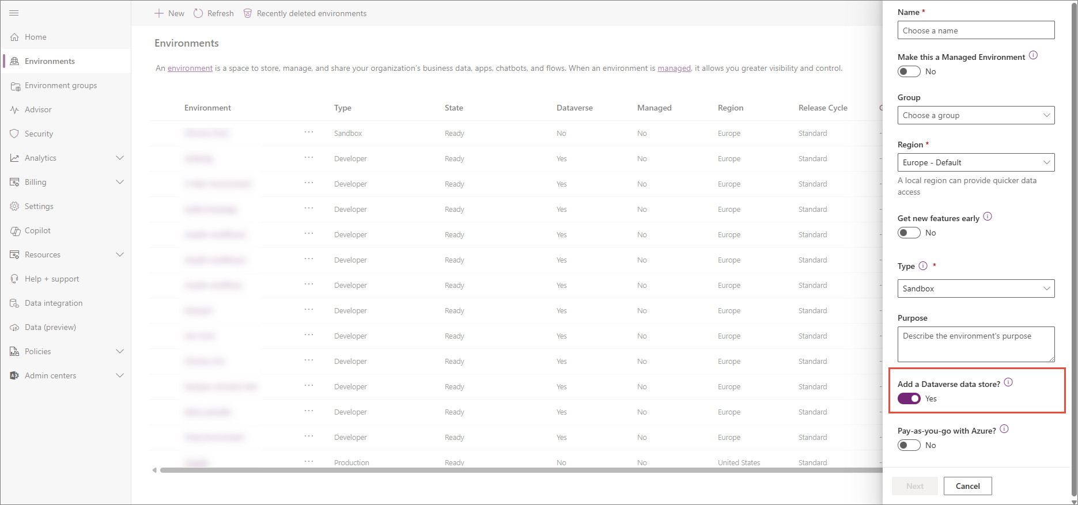Click 'United States' region cell

pos(739,462)
